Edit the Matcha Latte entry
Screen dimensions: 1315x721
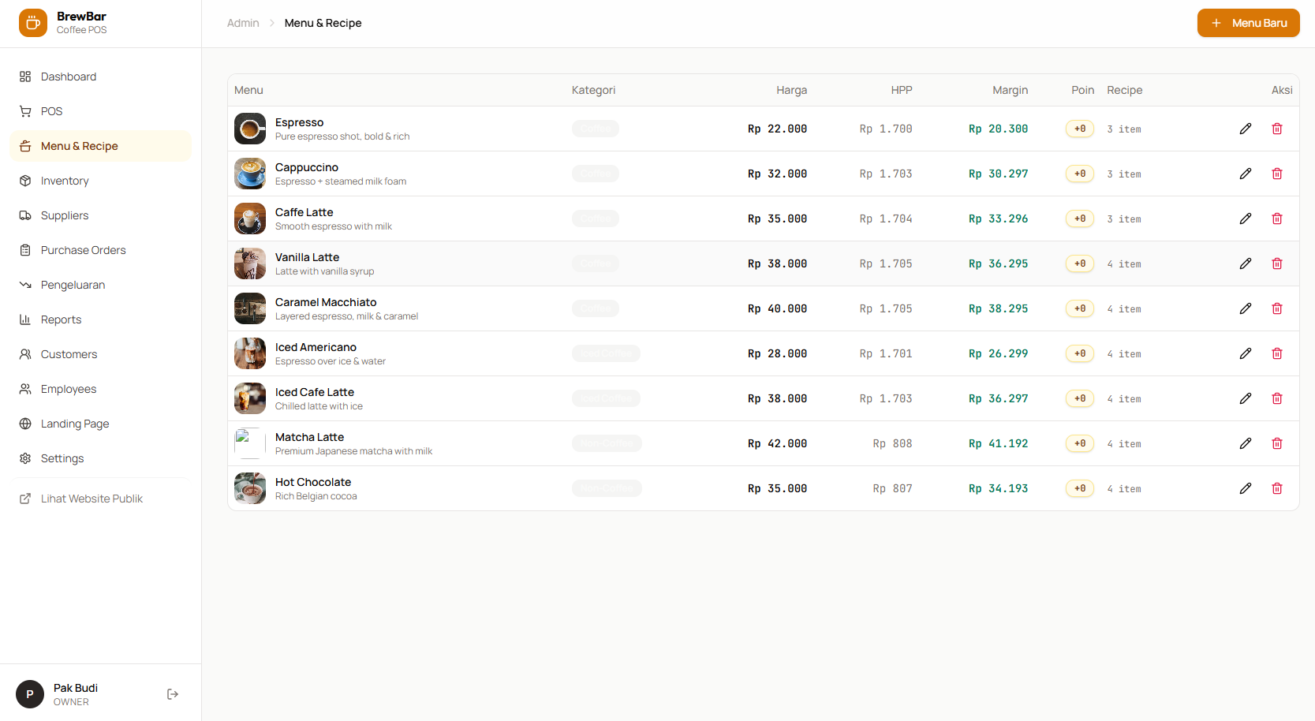coord(1246,443)
